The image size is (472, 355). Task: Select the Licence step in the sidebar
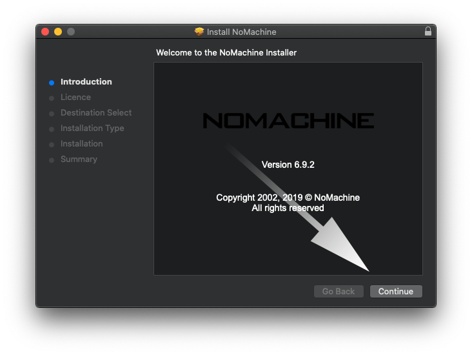coord(75,97)
